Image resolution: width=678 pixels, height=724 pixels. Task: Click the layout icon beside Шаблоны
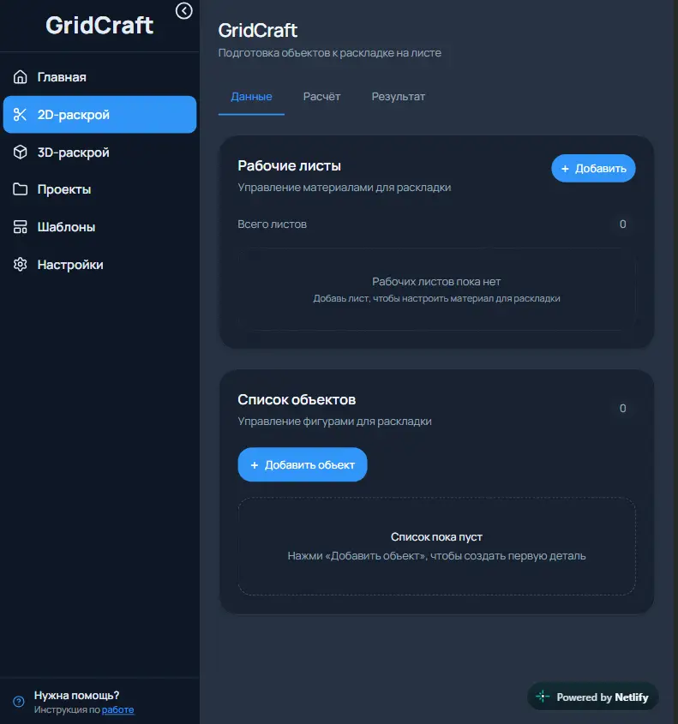20,227
